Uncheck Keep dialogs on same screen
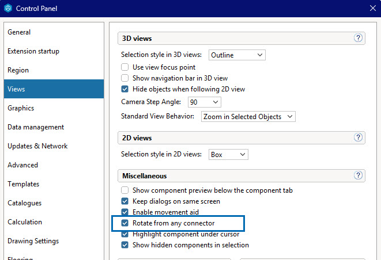This screenshot has height=260, width=381. tap(125, 201)
